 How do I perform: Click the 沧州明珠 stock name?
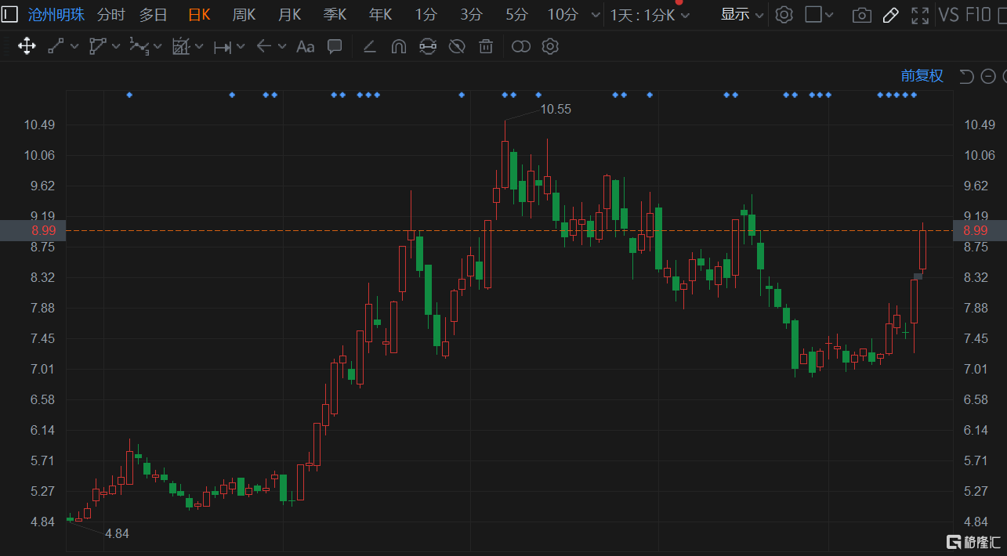pos(56,14)
